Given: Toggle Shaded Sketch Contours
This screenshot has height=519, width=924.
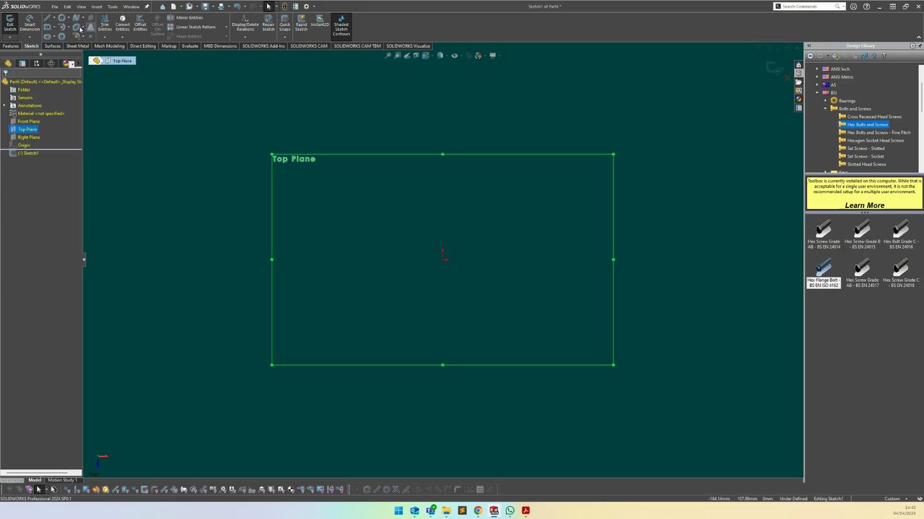Looking at the screenshot, I should (x=341, y=25).
